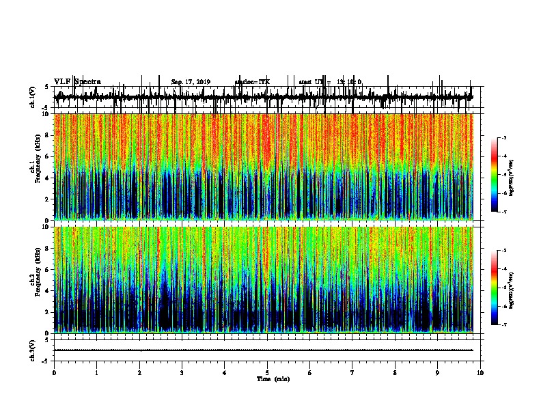Click the "3" tick on the time axis
Screen dimensions: 541x418
(x=182, y=373)
